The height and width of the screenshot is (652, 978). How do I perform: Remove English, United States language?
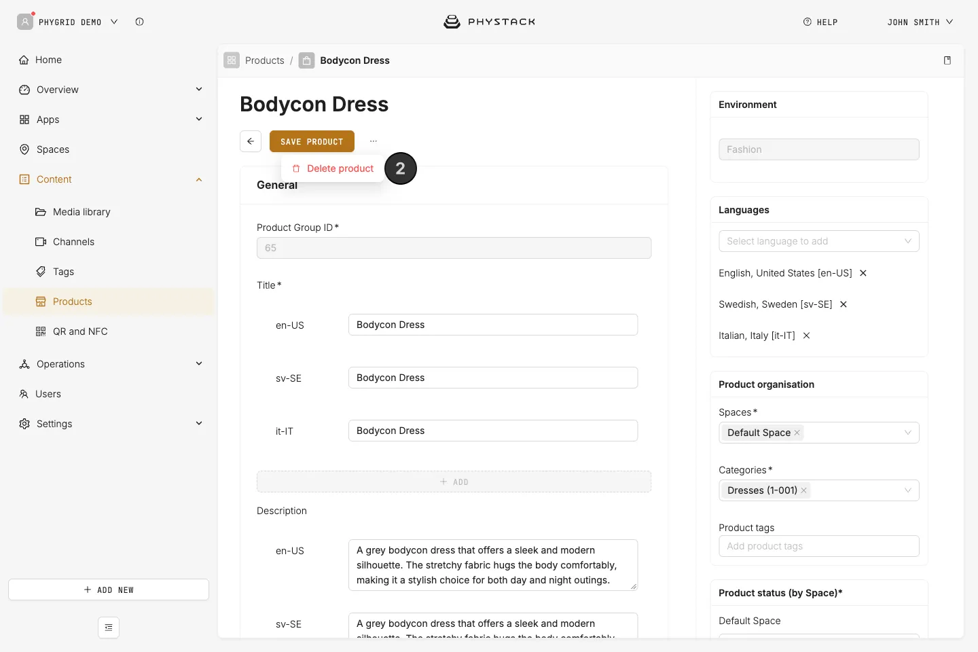(863, 273)
